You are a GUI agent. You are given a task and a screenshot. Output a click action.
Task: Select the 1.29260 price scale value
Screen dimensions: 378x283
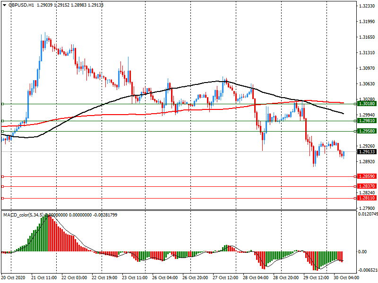[x=367, y=146]
